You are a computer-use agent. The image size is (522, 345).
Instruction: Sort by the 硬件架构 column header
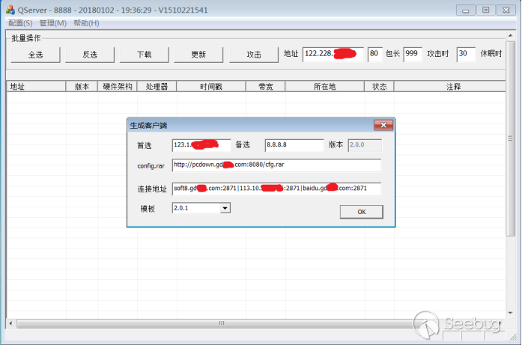pyautogui.click(x=117, y=87)
